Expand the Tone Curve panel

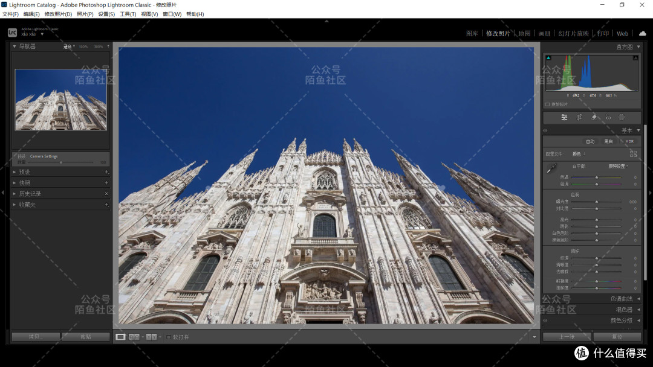click(x=638, y=299)
